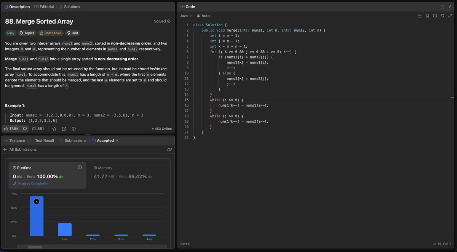Reset code with the undo arrow icon
This screenshot has height=252, width=457.
click(442, 16)
